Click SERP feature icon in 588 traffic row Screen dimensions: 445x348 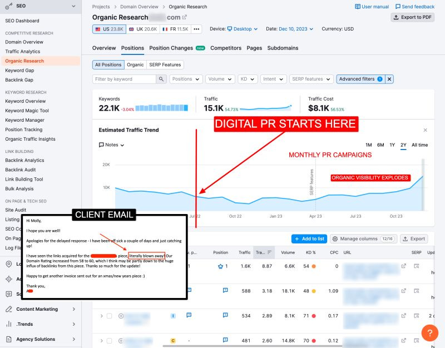pos(225,290)
